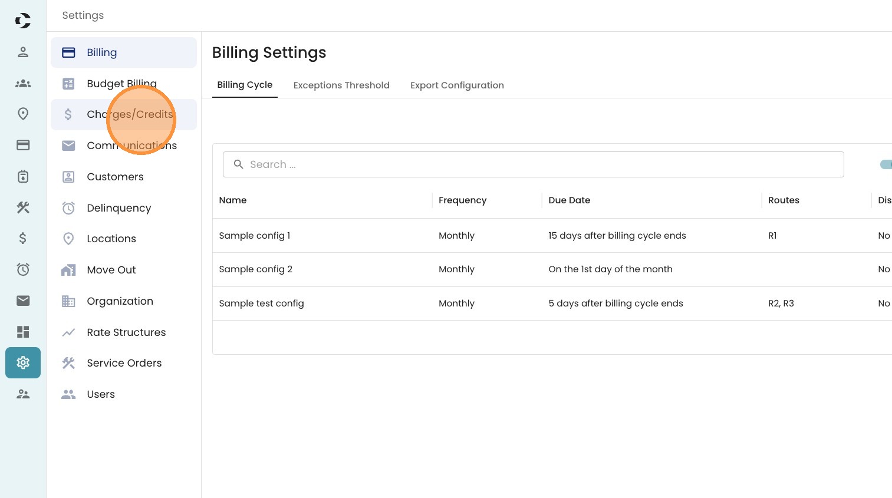Click the dollar sign icon in left rail
Screen dimensions: 892x498
[x=23, y=238]
